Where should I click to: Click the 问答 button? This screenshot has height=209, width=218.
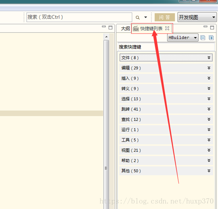point(164,17)
